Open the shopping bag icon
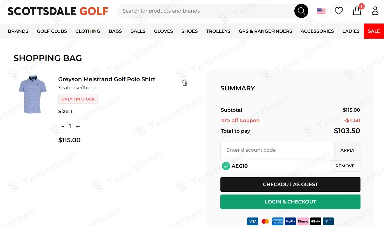 (357, 11)
